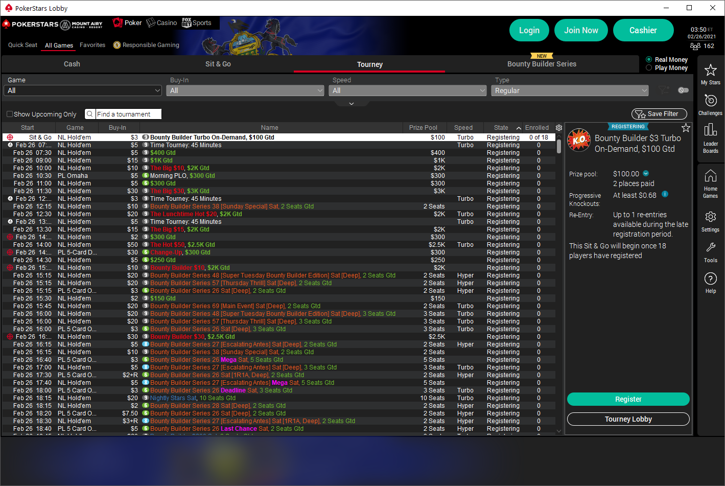This screenshot has height=486, width=725.
Task: Click the clear filter funnel icon
Action: tap(664, 90)
